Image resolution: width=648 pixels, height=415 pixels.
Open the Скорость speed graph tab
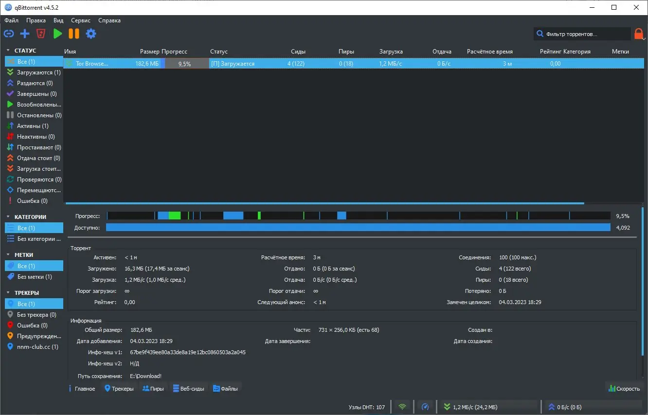[625, 389]
